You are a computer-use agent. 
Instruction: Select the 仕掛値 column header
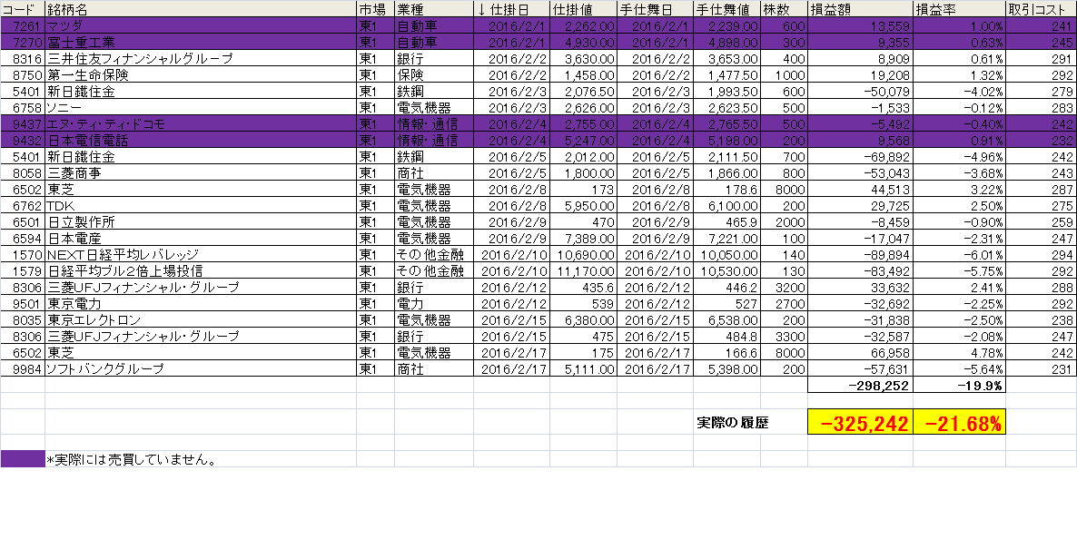pyautogui.click(x=583, y=9)
